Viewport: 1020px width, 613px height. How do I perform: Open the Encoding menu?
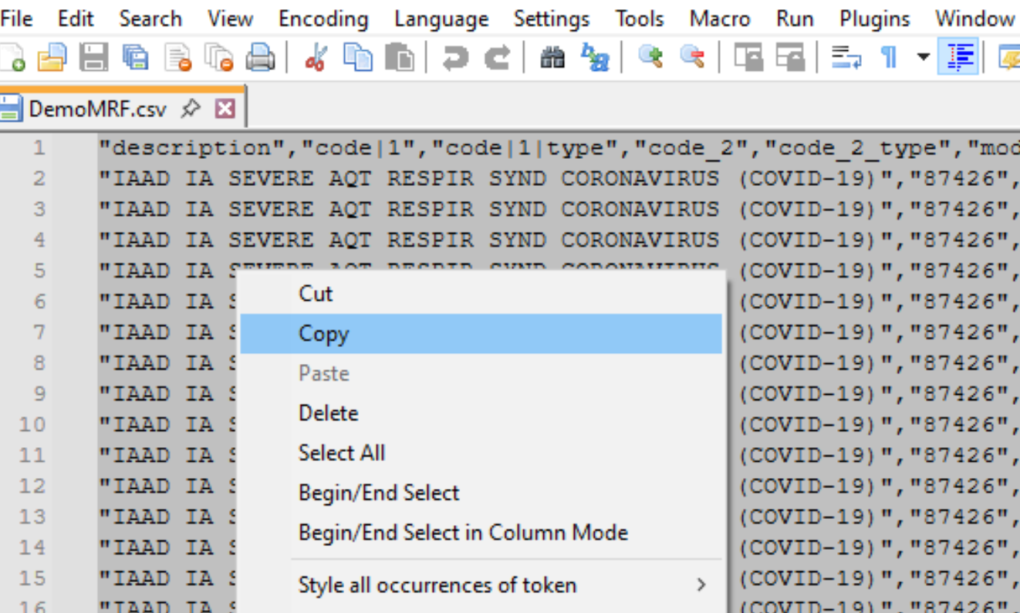[325, 18]
